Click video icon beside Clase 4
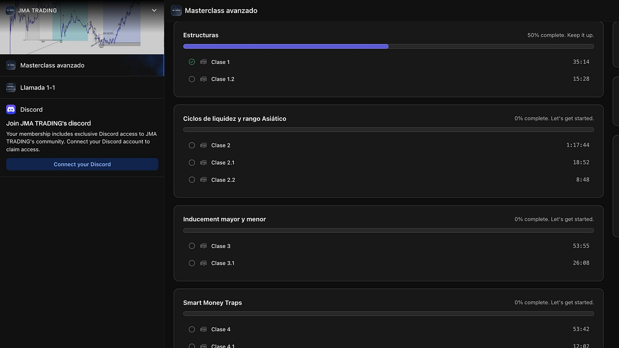619x348 pixels. [x=204, y=329]
